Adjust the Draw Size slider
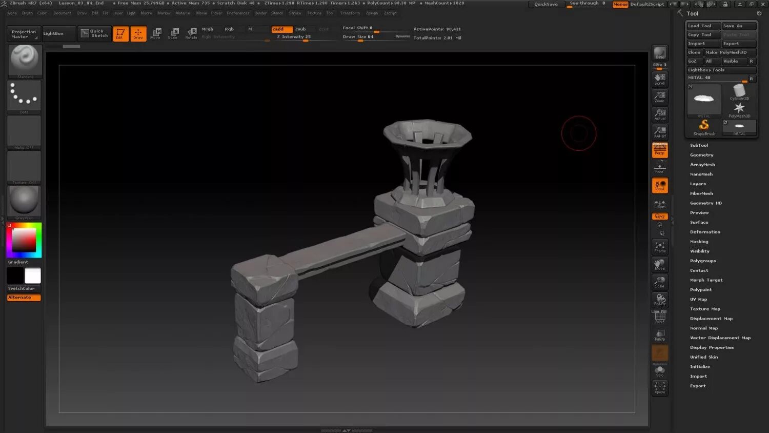The height and width of the screenshot is (433, 769). pos(368,37)
